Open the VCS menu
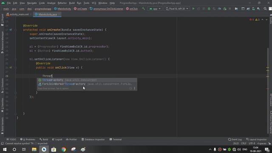This screenshot has height=153, width=272. pyautogui.click(x=93, y=3)
